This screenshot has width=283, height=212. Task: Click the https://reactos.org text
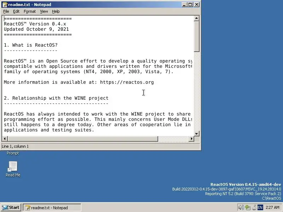click(127, 82)
